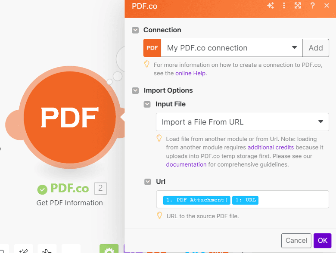This screenshot has width=336, height=254.
Task: Click the green tools gear icon
Action: (x=109, y=249)
